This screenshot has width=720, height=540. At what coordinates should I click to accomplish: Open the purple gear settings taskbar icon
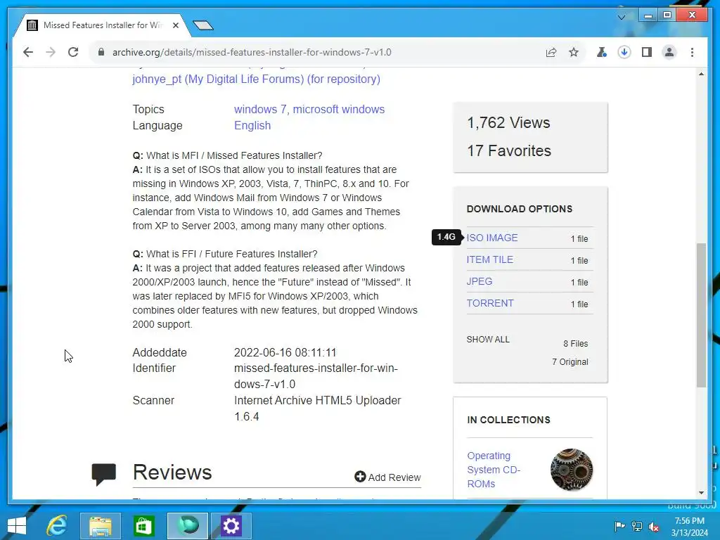(x=231, y=526)
